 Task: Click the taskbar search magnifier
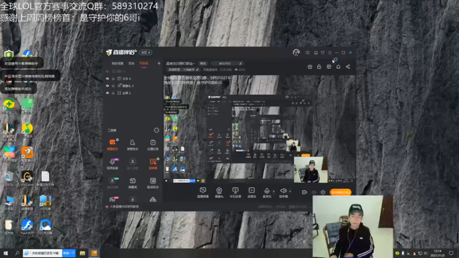pyautogui.click(x=17, y=253)
